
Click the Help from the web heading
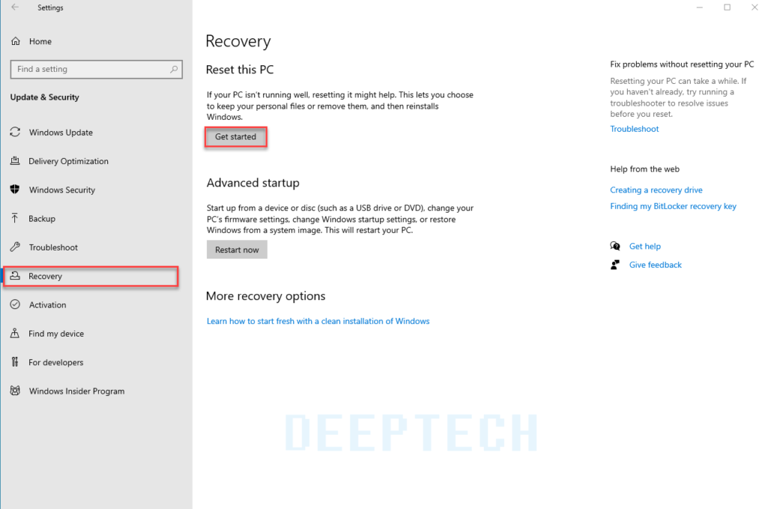(644, 169)
